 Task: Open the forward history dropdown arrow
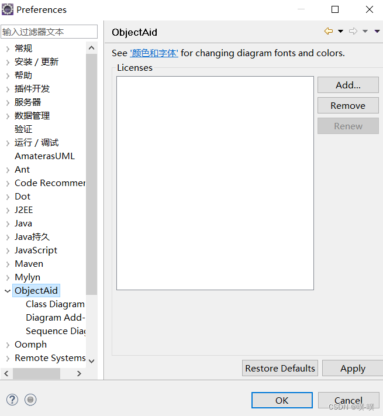click(365, 32)
